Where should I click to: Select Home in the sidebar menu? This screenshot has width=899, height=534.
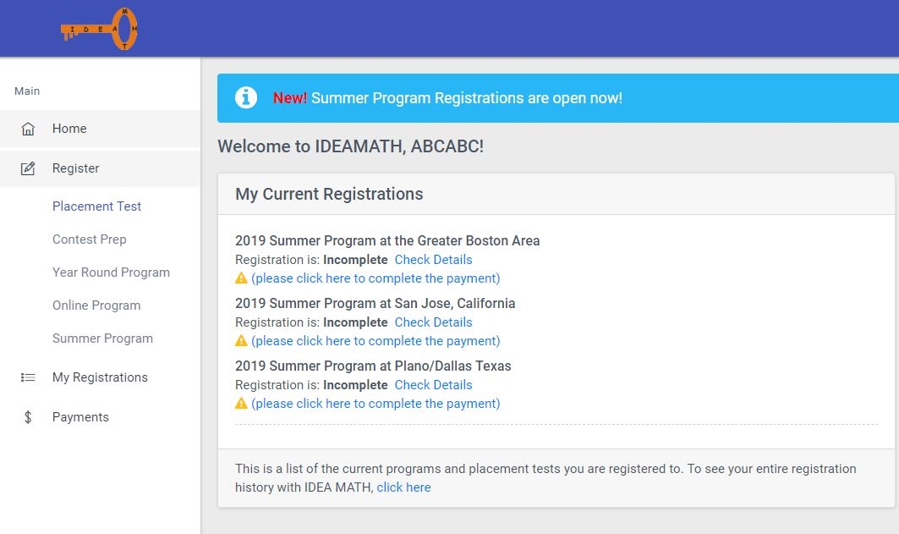coord(69,128)
